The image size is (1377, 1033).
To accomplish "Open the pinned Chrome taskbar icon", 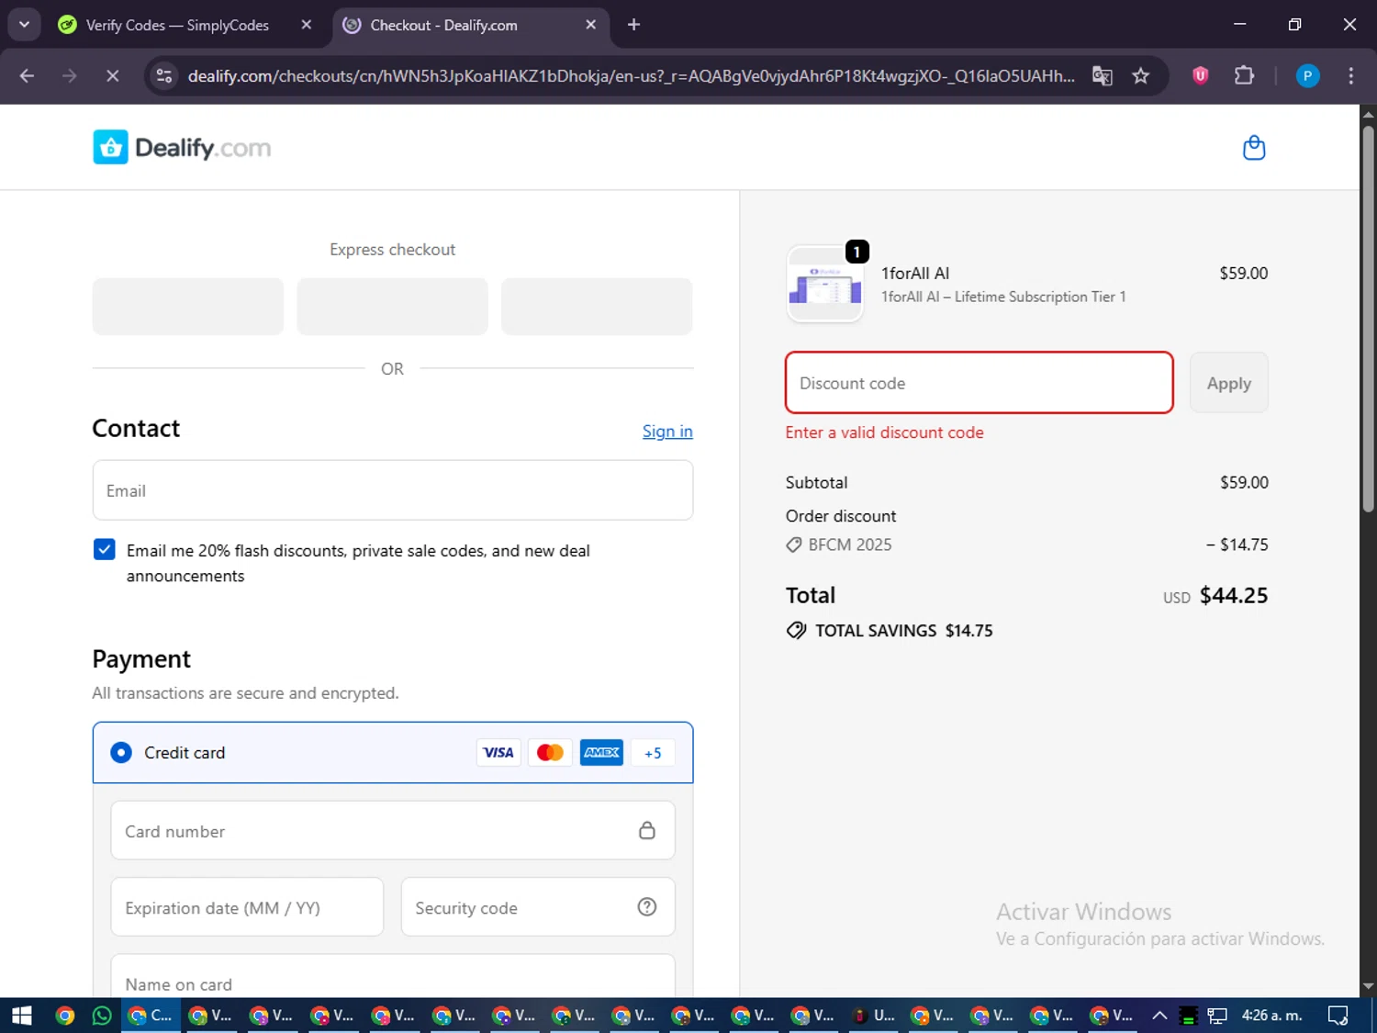I will (64, 1016).
